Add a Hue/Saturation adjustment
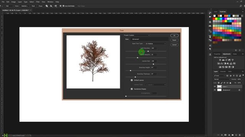Viewport: 245px width, 137px height. click(x=219, y=64)
